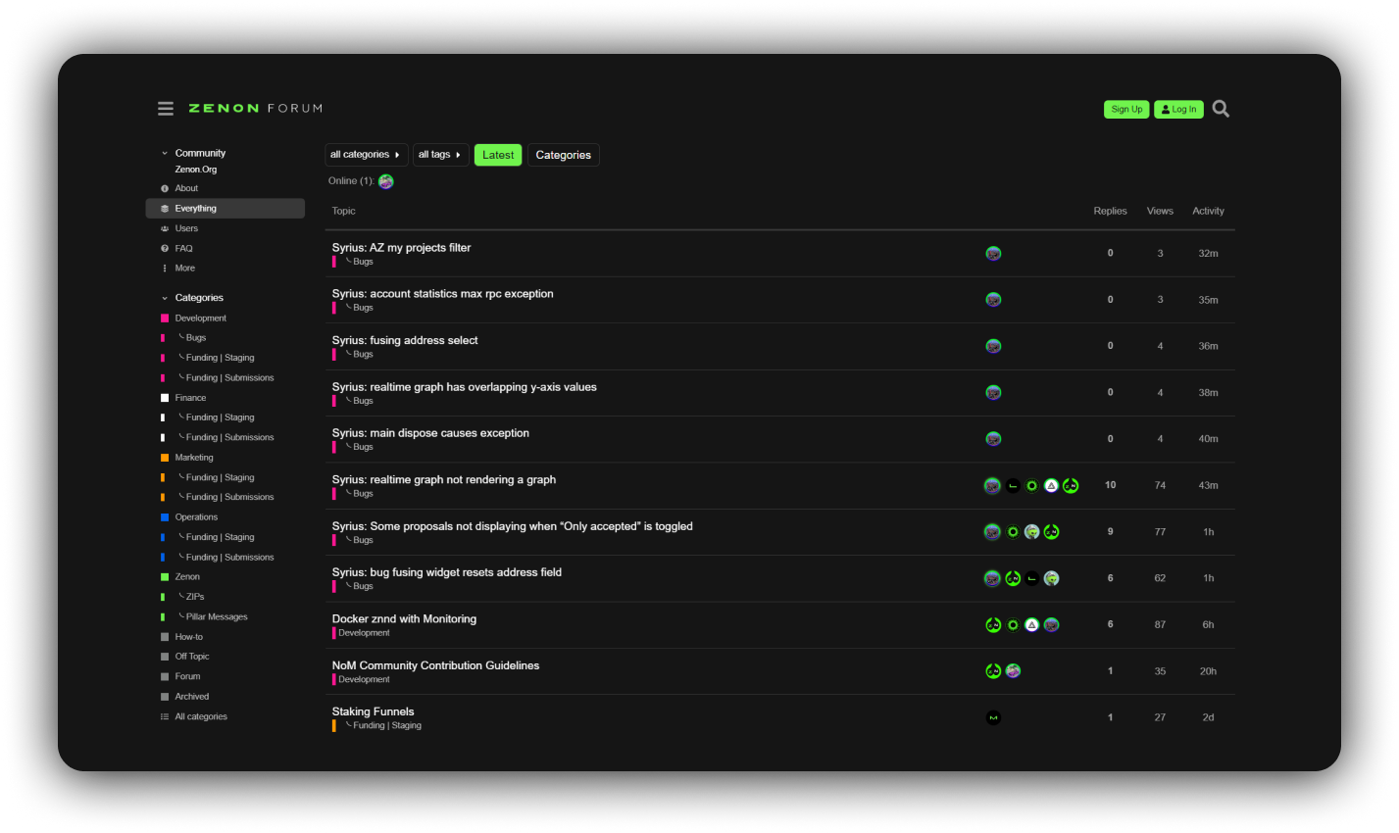Open the all tags dropdown
Viewport: 1399px width, 833px height.
(x=439, y=155)
